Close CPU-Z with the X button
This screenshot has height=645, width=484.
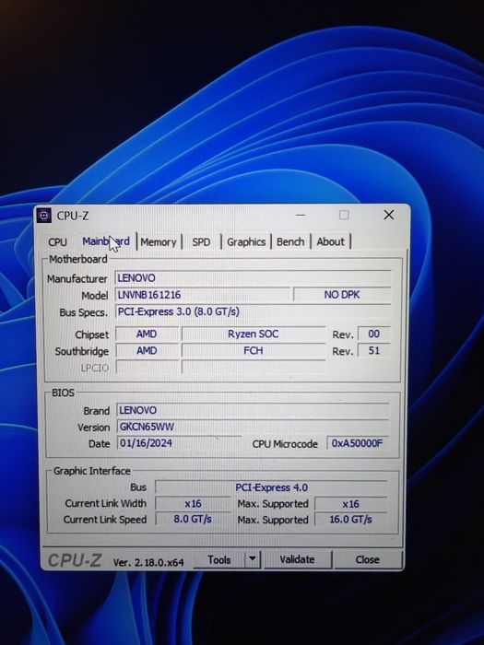(x=388, y=215)
